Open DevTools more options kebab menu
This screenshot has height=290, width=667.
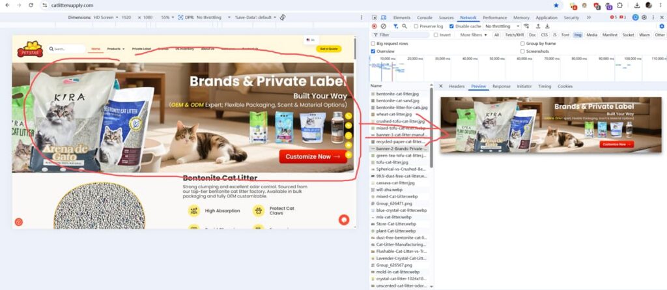point(653,18)
